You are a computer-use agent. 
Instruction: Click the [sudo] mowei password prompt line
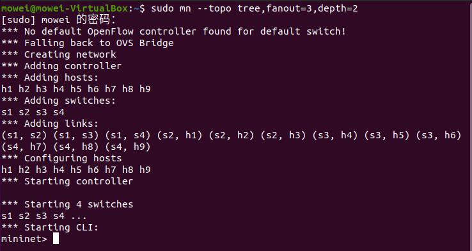pos(59,20)
